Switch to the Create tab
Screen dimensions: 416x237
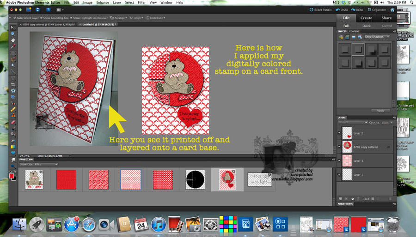[x=366, y=18]
